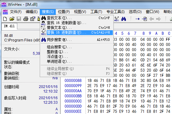The image size is (172, 114).
Task: Click the 撤销级别 label
Action: [12, 73]
